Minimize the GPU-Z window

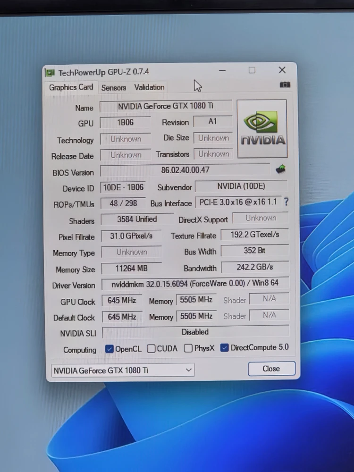click(222, 70)
